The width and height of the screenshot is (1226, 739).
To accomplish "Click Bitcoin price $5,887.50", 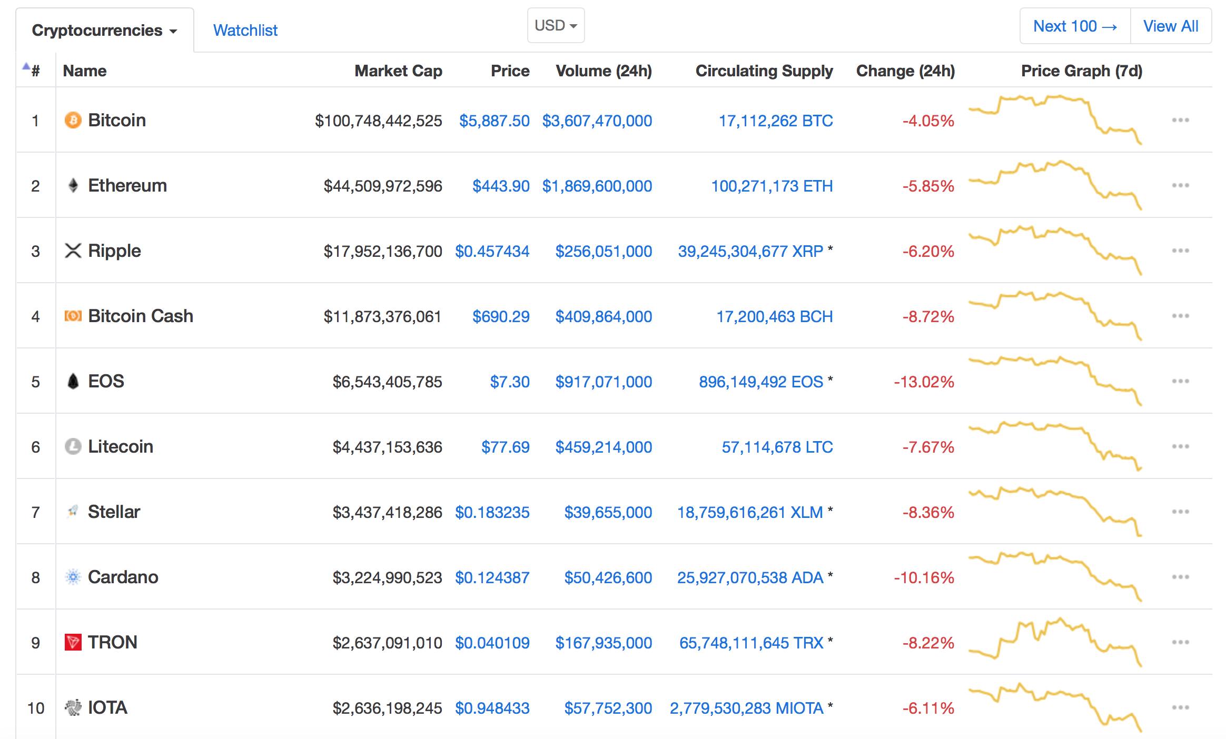I will coord(495,121).
